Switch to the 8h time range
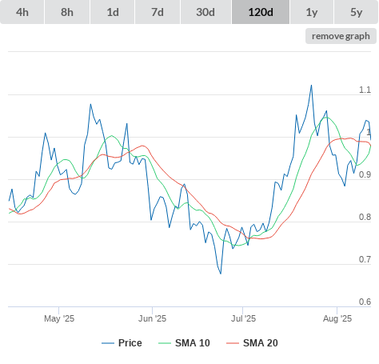The height and width of the screenshot is (364, 379). [67, 12]
